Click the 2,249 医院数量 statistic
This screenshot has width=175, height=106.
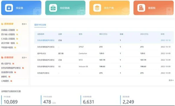click(128, 102)
